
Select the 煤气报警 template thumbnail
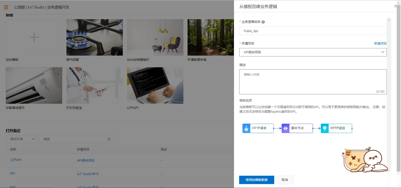click(x=95, y=37)
